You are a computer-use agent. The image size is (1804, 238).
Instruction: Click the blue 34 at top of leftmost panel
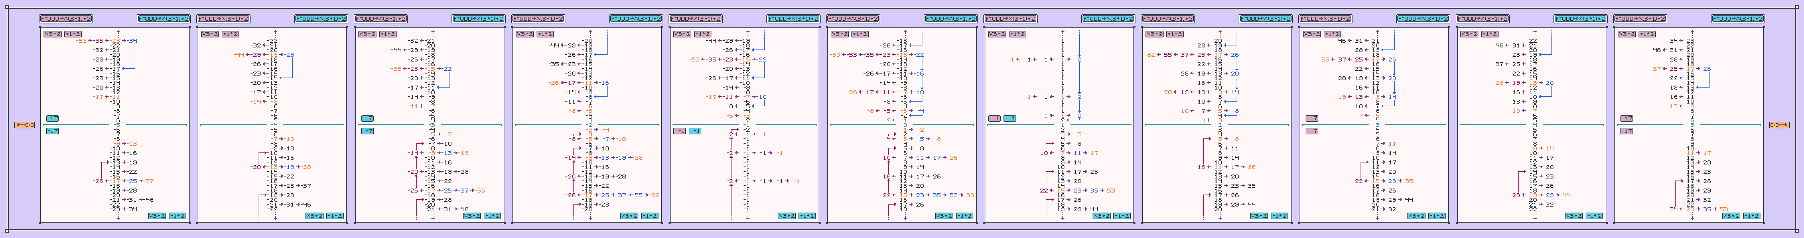[x=132, y=40]
